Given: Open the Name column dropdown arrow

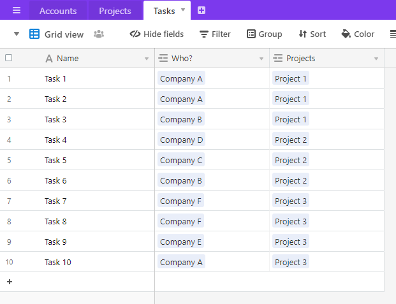Looking at the screenshot, I should [x=147, y=59].
